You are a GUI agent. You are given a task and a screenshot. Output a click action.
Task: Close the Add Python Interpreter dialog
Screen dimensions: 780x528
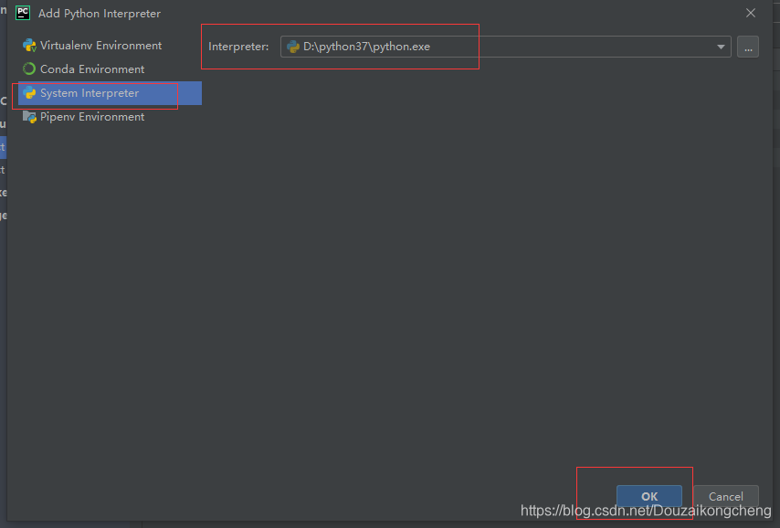click(x=750, y=13)
